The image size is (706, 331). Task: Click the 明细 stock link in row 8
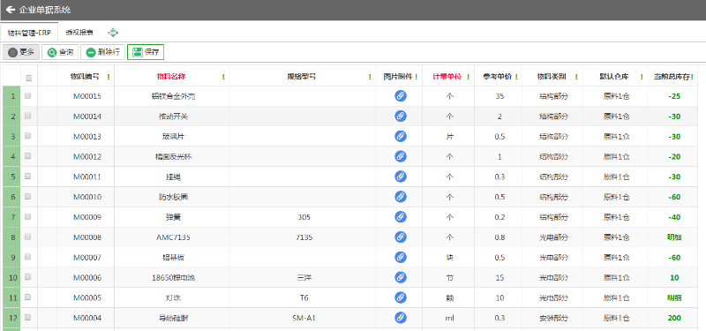674,237
